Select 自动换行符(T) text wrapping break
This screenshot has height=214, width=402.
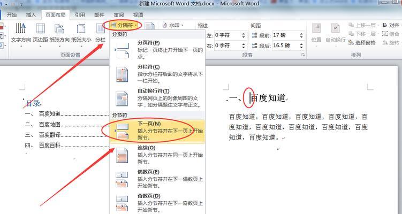click(x=157, y=98)
